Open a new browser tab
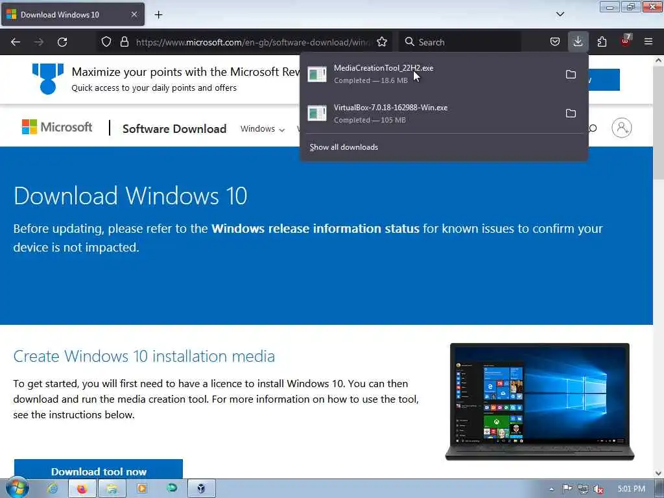The width and height of the screenshot is (664, 498). pyautogui.click(x=158, y=15)
